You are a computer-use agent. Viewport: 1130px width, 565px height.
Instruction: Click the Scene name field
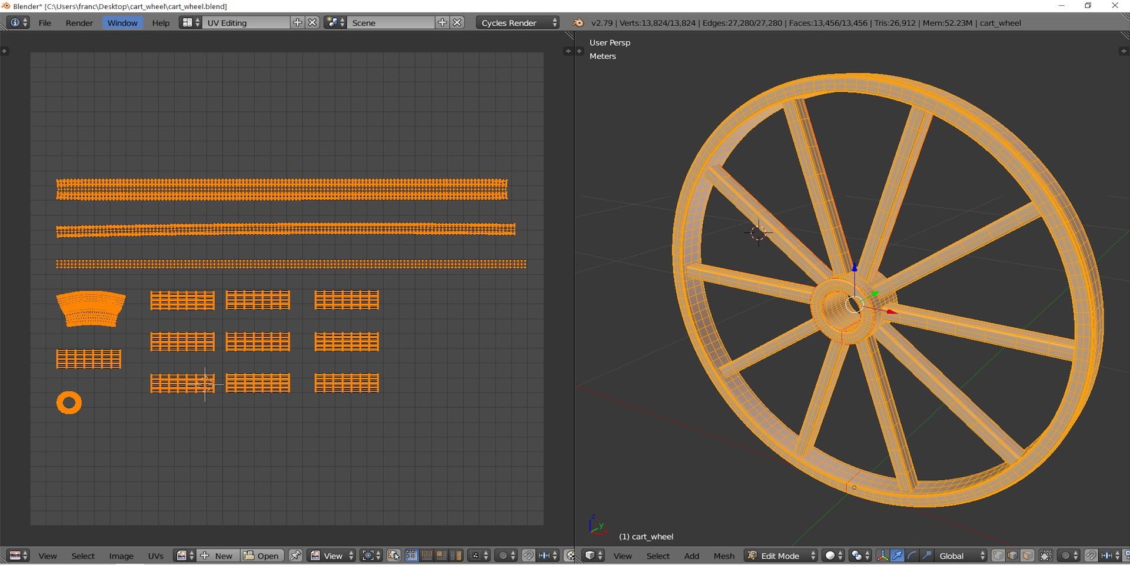pos(391,22)
